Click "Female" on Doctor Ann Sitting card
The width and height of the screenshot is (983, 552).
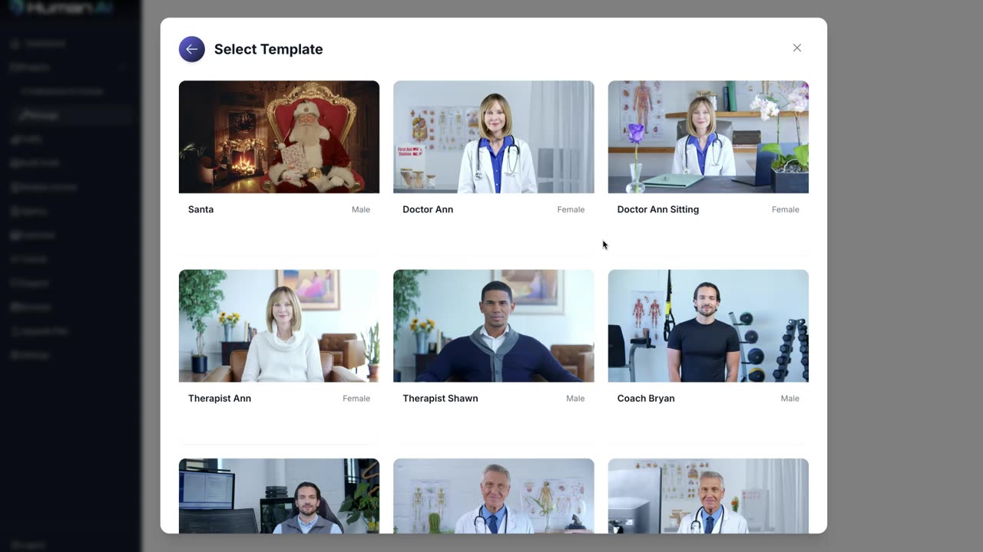[786, 209]
